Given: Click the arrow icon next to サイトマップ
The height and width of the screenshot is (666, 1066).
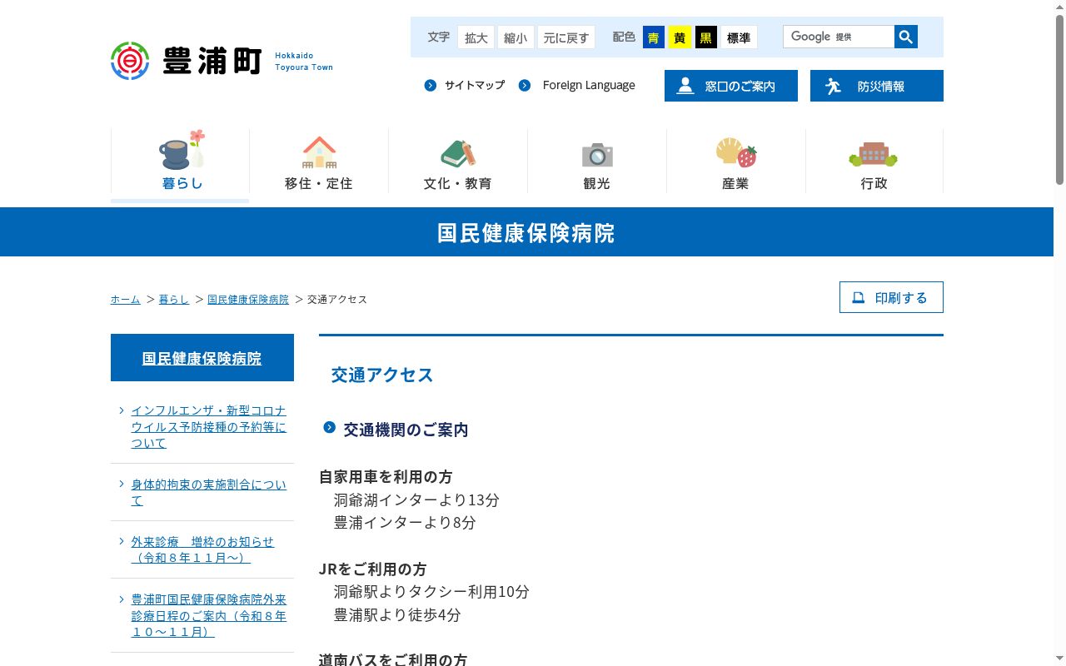Looking at the screenshot, I should click(x=431, y=85).
